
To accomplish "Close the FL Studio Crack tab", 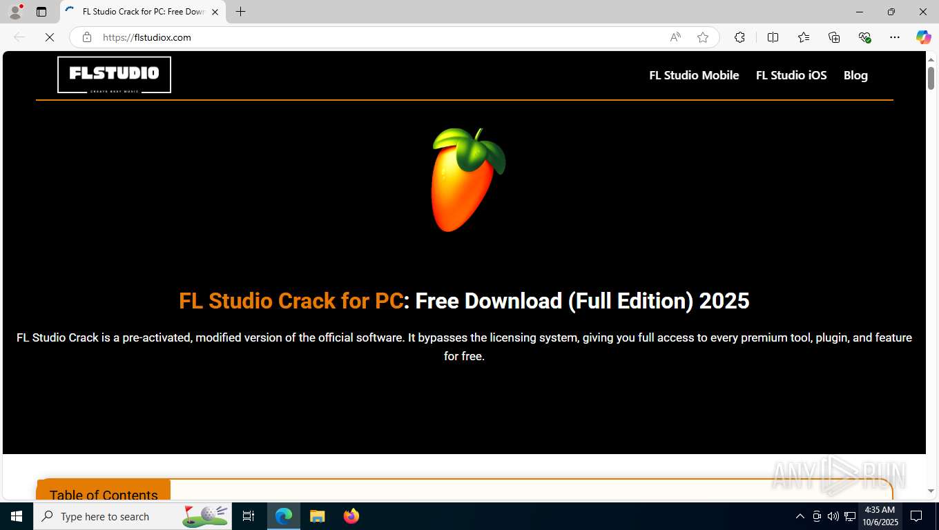I will [x=215, y=12].
